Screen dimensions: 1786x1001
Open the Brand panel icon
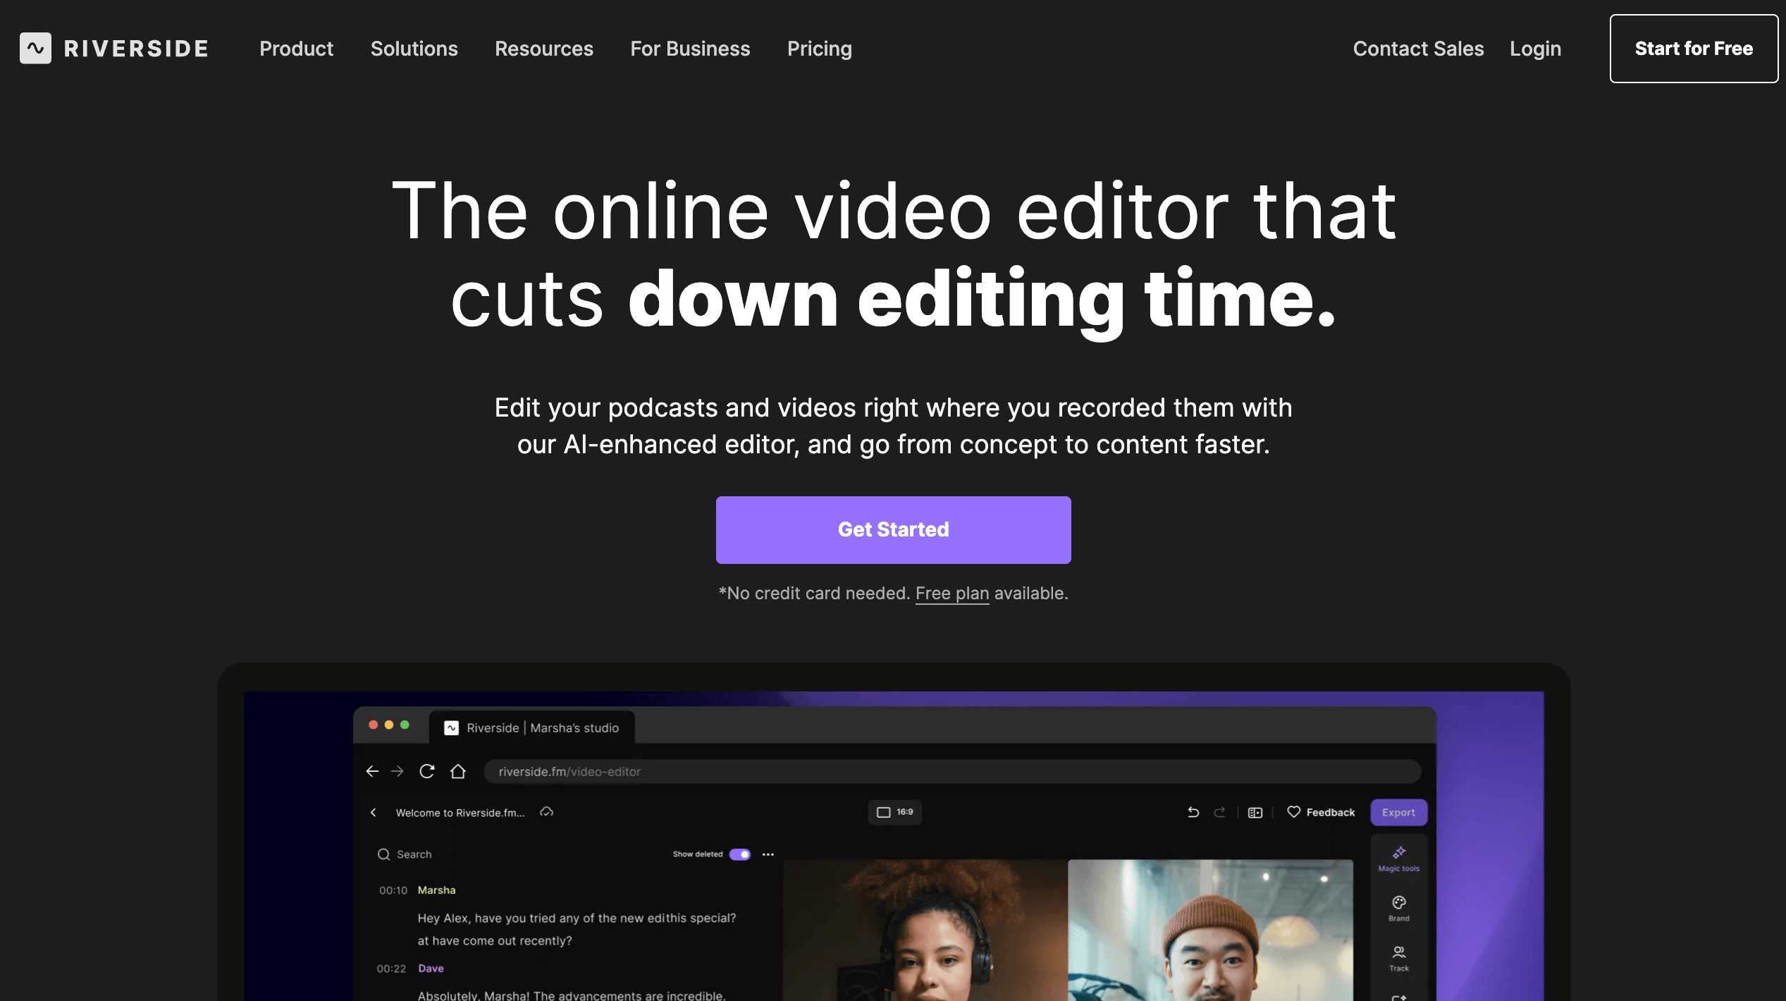[1398, 908]
